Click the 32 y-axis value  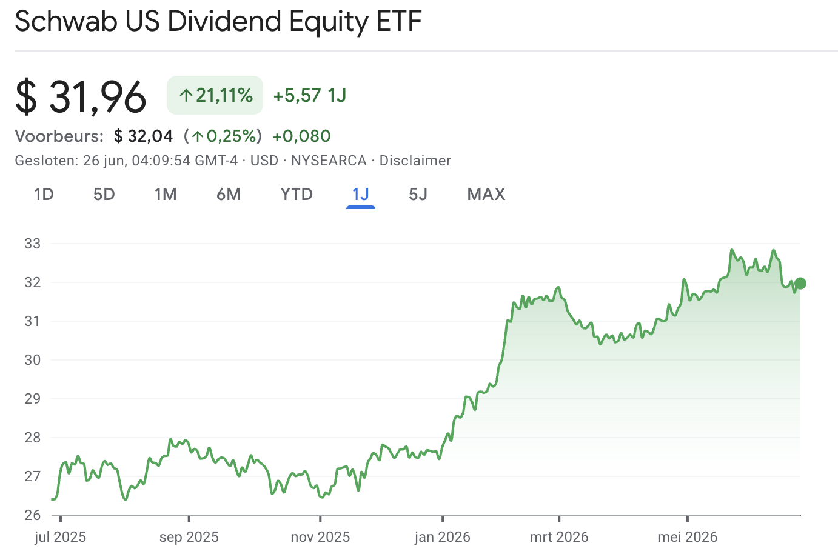[33, 282]
